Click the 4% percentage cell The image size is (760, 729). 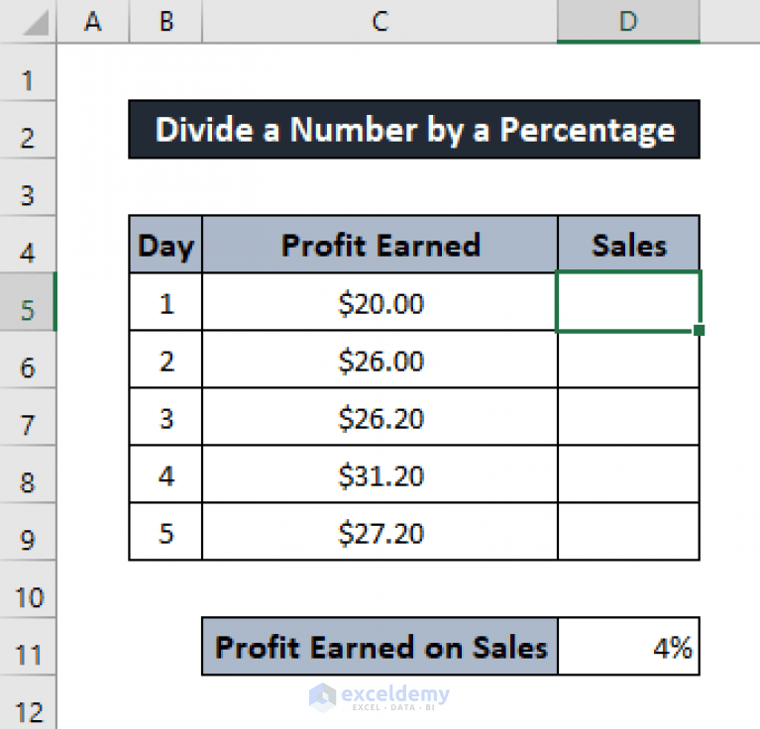click(628, 646)
